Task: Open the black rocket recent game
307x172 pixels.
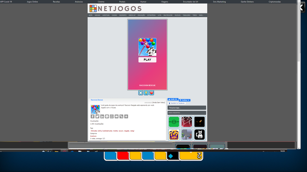Action: [200, 122]
